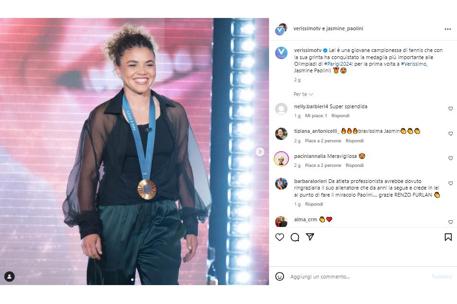Open paciniannalia's story avatar
This screenshot has width=457, height=304.
point(281,159)
